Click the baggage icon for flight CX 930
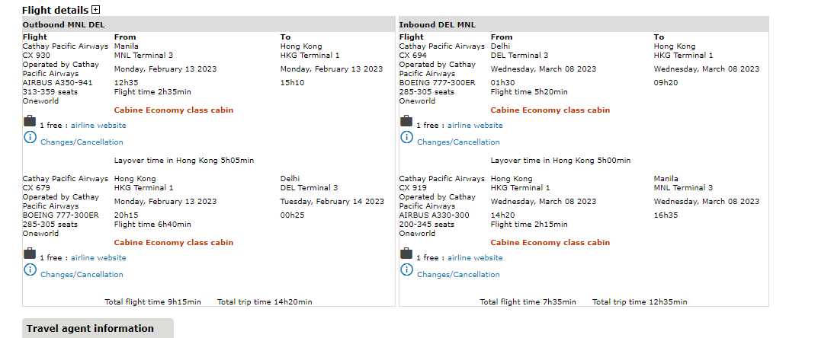This screenshot has width=834, height=338. click(x=30, y=122)
